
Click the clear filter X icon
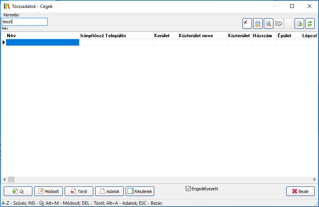click(247, 24)
